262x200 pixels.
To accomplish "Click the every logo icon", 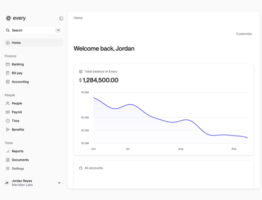I will tap(9, 18).
